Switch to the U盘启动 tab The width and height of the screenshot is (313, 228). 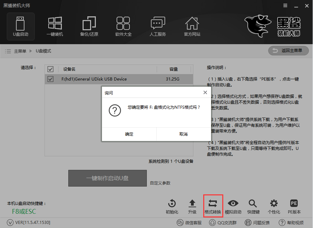tap(20, 27)
